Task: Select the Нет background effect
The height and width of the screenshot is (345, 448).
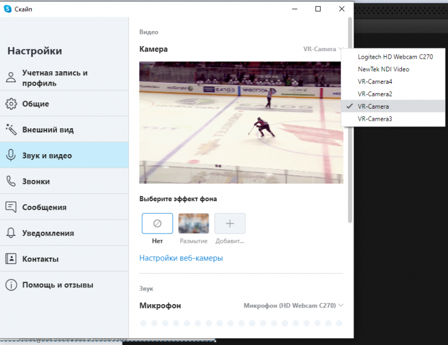Action: click(x=157, y=224)
